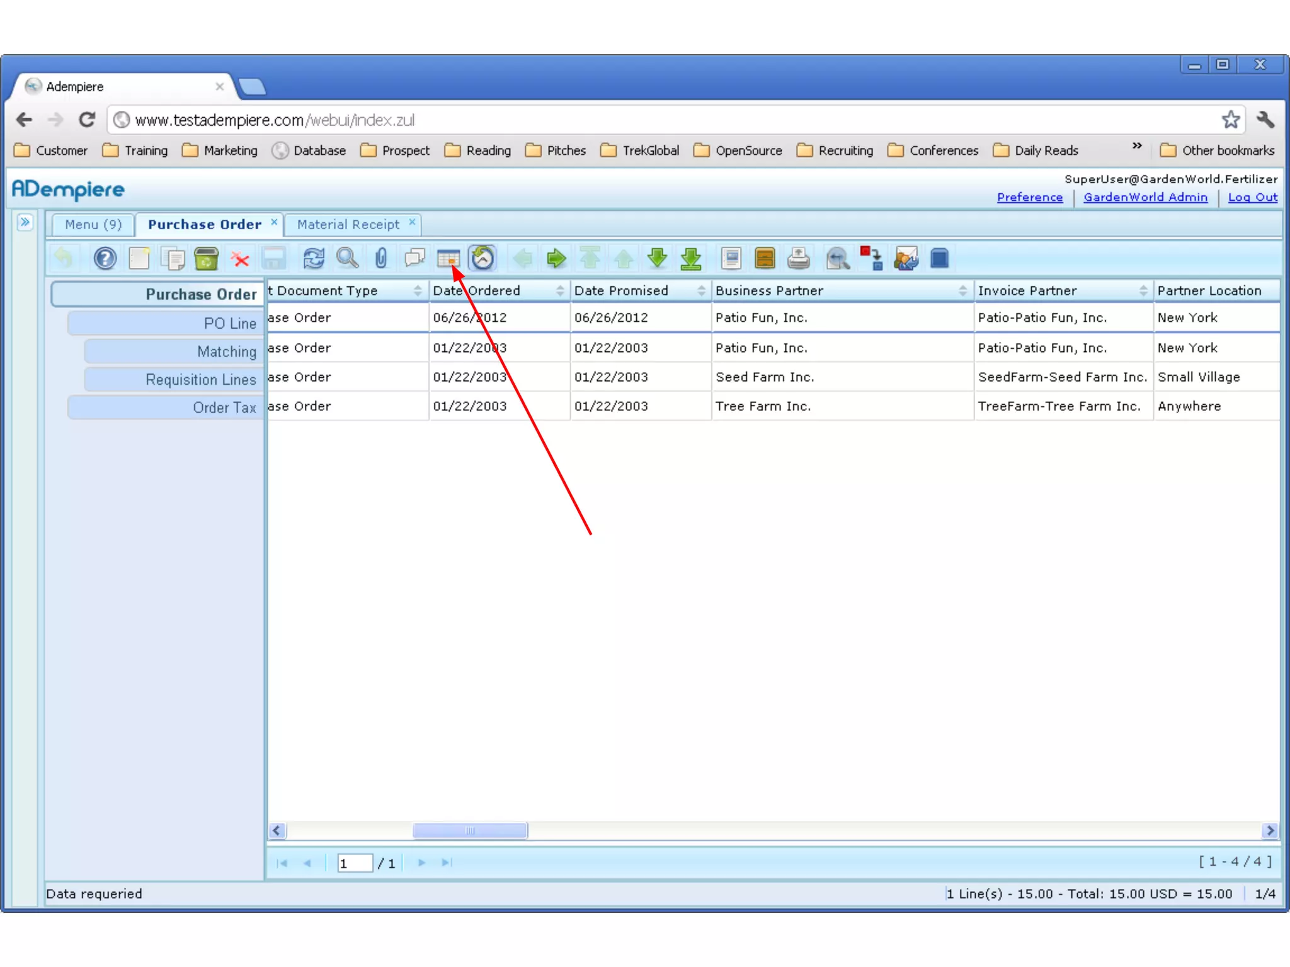The height and width of the screenshot is (967, 1290).
Task: Open Lookup Record magnifier icon
Action: (x=348, y=259)
